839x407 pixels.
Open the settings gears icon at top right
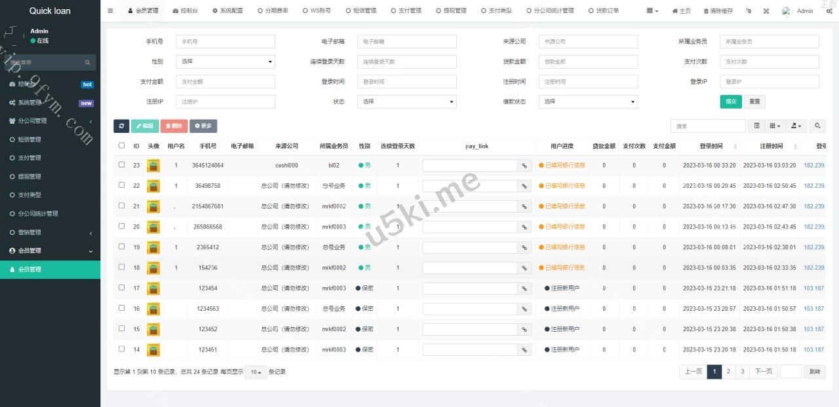pos(829,11)
